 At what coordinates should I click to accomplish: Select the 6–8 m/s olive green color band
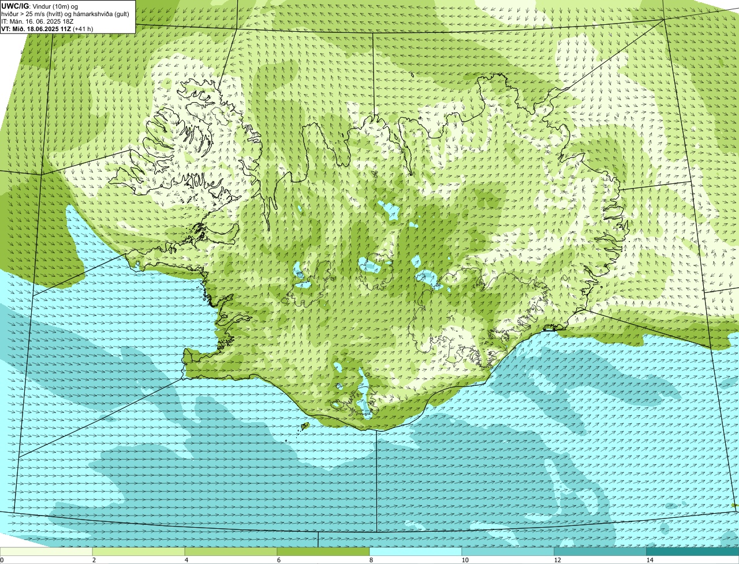(323, 551)
